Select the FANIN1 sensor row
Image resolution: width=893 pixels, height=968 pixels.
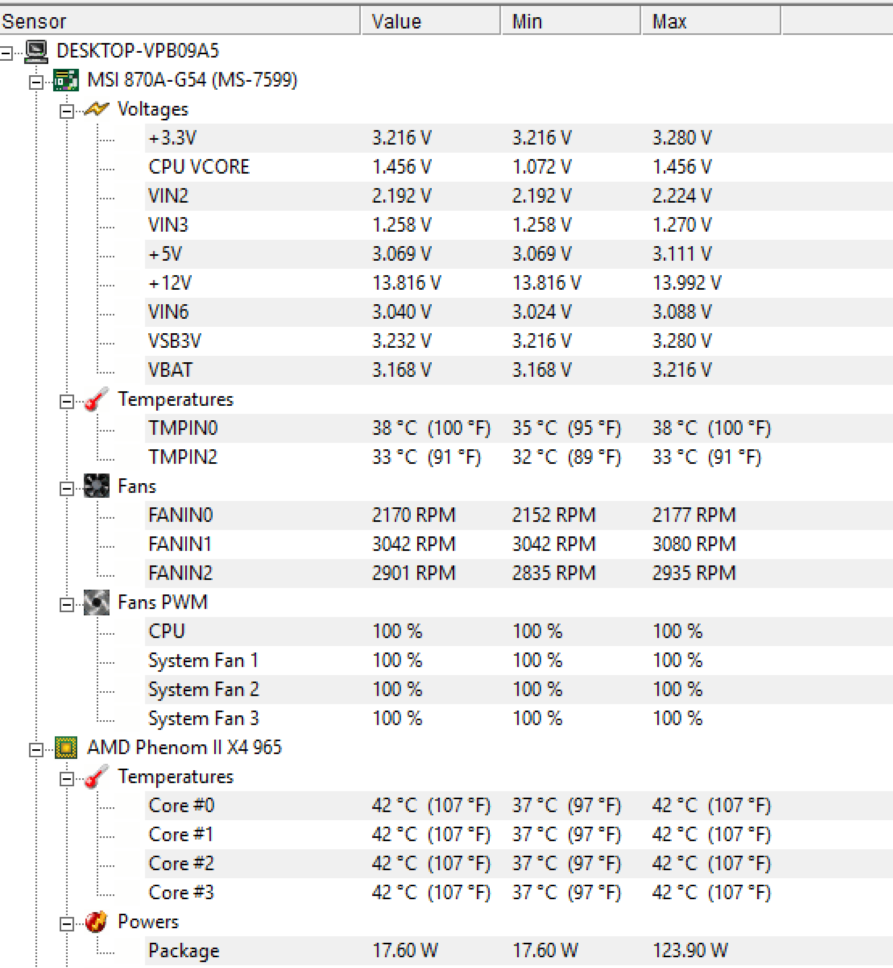(519, 544)
